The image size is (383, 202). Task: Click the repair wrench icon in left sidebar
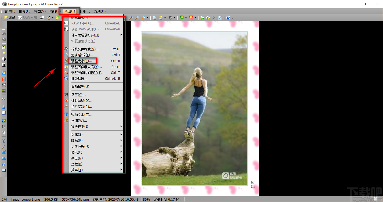tap(4, 147)
